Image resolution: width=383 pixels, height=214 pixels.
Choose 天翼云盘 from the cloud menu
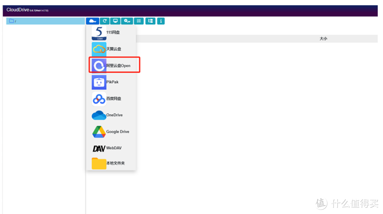coord(111,49)
